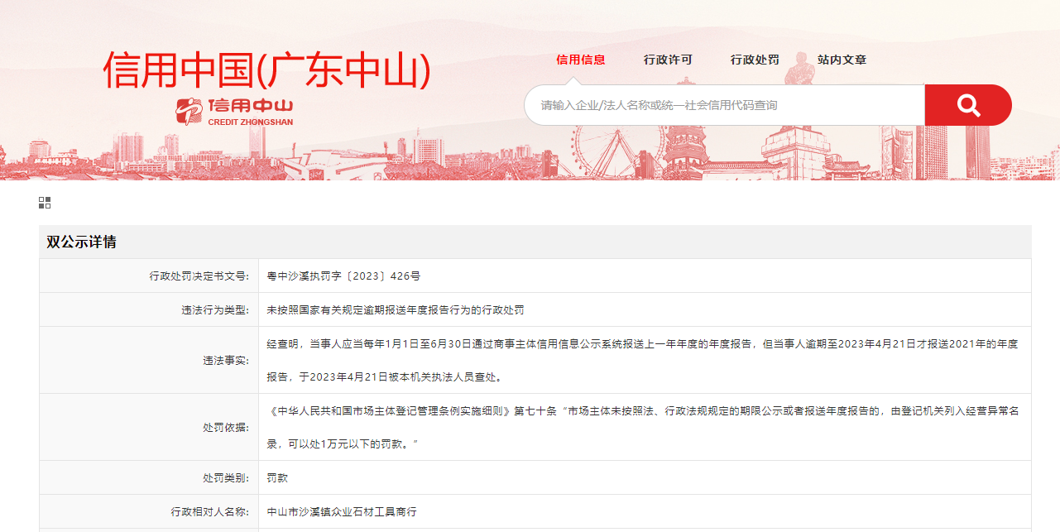Viewport: 1060px width, 532px height.
Task: Select the 处罚依据 label
Action: 226,428
